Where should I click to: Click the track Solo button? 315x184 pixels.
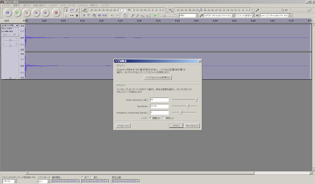point(14,34)
